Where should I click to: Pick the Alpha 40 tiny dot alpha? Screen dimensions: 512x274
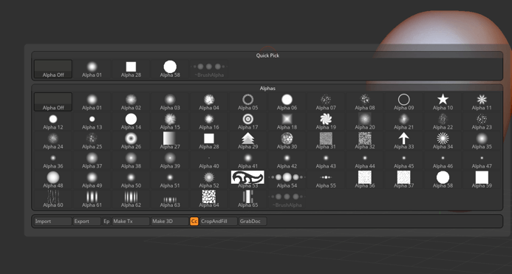[209, 160]
